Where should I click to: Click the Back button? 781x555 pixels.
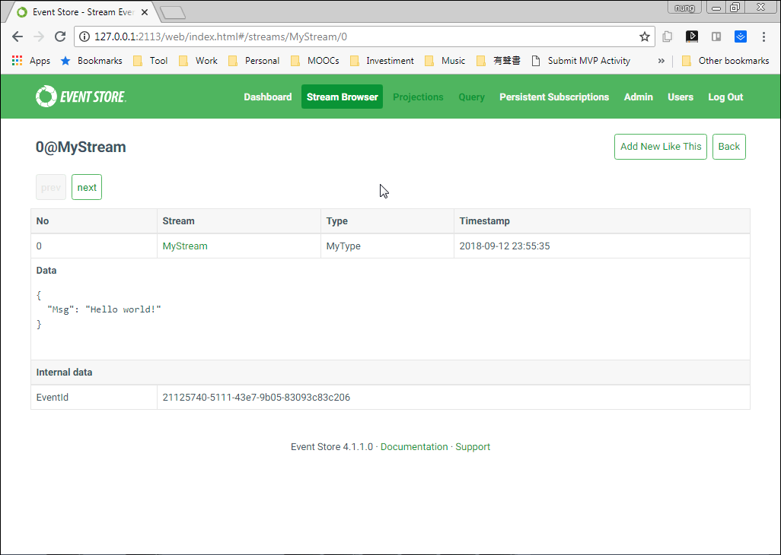pos(728,147)
